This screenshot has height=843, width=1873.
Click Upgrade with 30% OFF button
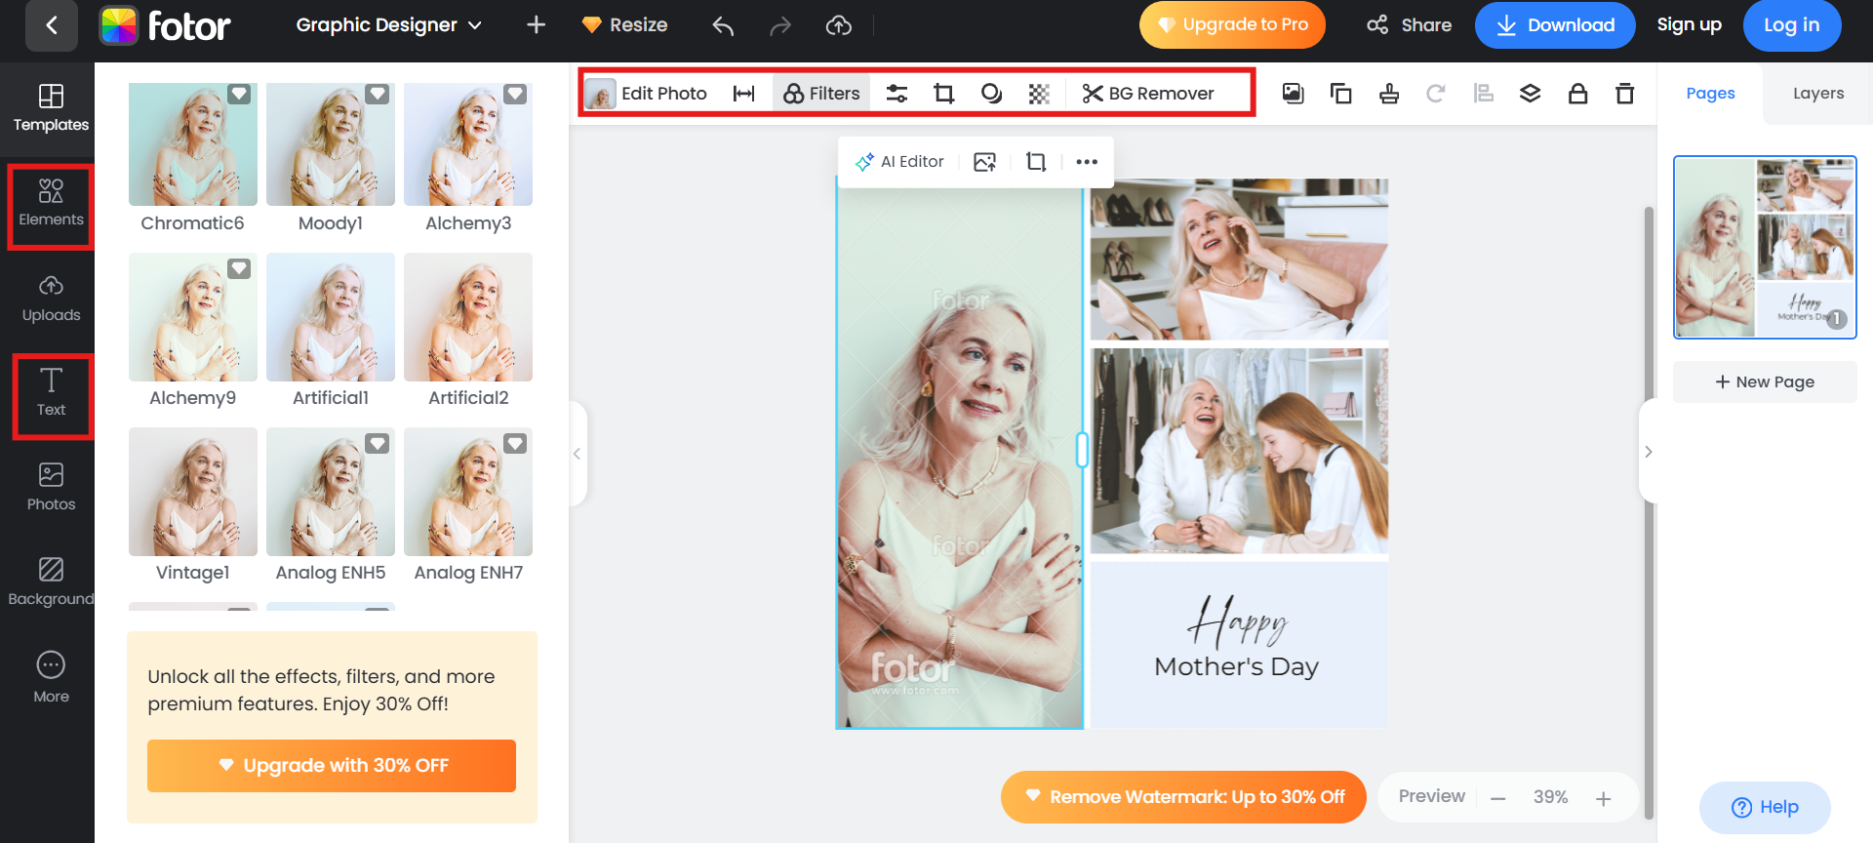[x=332, y=766]
